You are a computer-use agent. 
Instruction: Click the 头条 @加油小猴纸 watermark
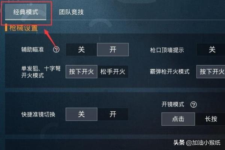click(x=197, y=142)
